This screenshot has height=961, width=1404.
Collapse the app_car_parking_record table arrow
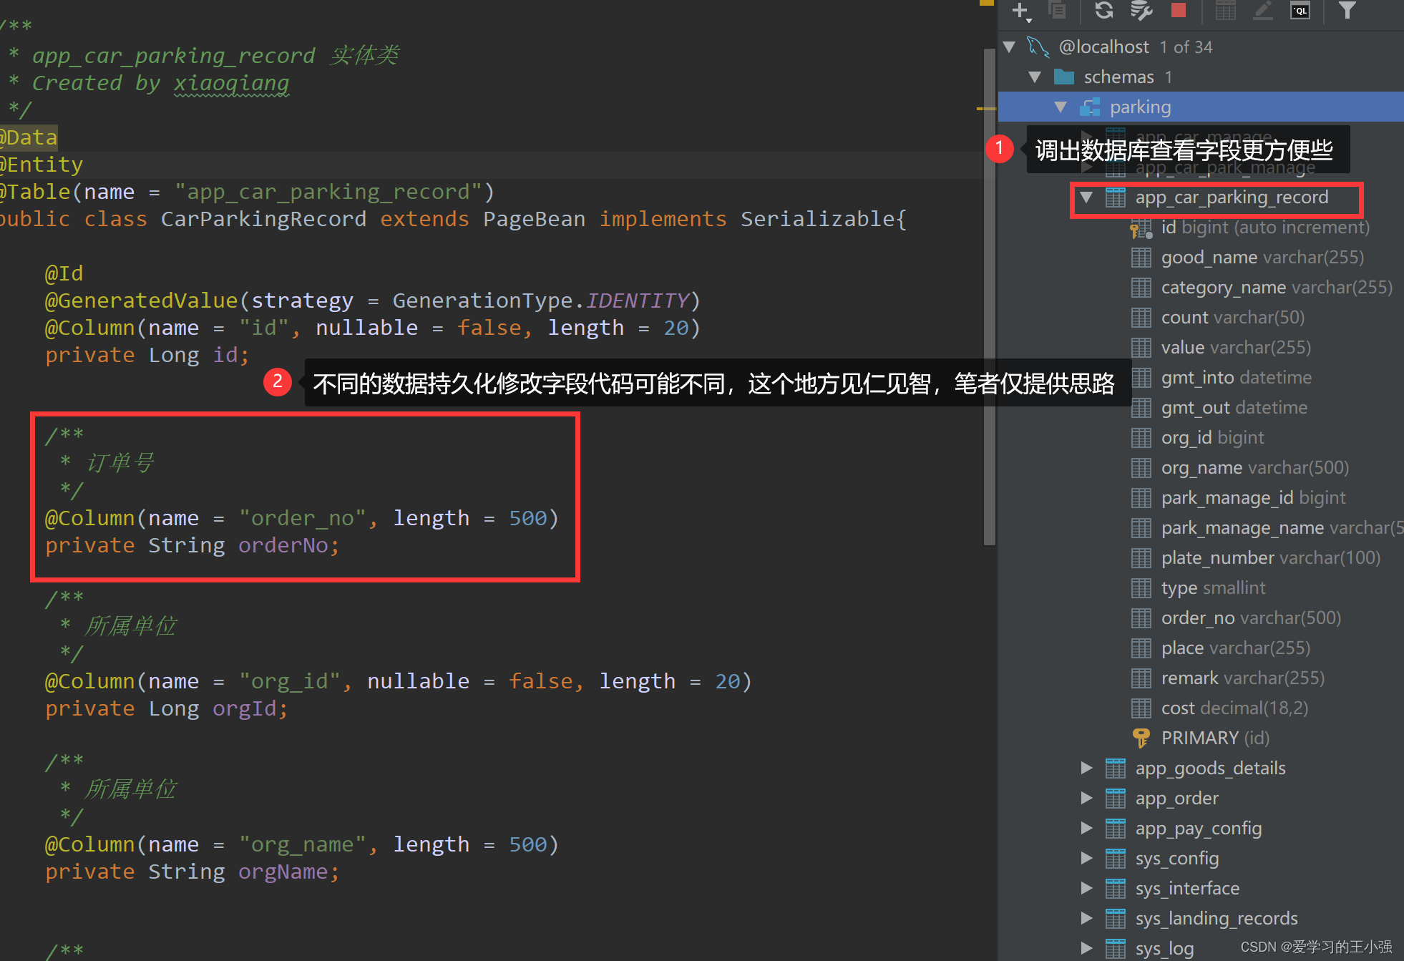tap(1086, 197)
